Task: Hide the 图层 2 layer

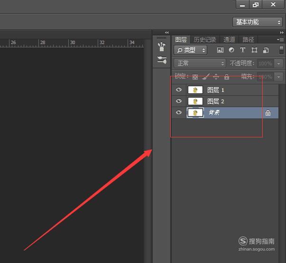Action: tap(179, 101)
